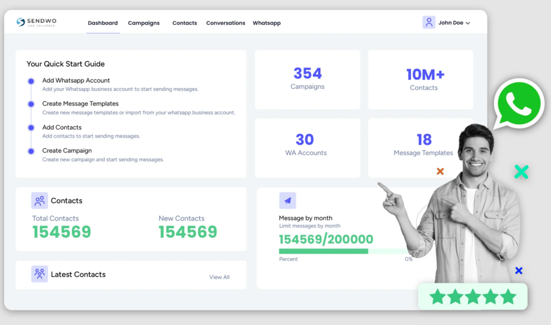Open the Create Message Templates step title

pyautogui.click(x=81, y=104)
